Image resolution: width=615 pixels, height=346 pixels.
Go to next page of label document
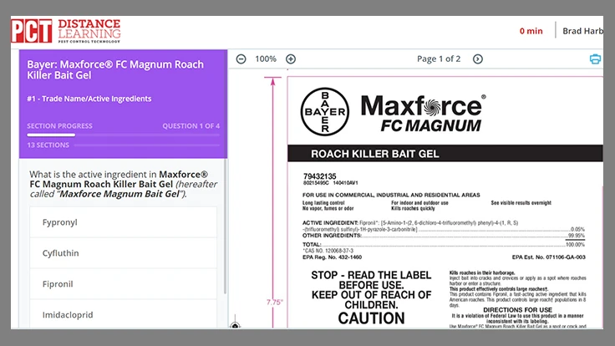pos(478,59)
